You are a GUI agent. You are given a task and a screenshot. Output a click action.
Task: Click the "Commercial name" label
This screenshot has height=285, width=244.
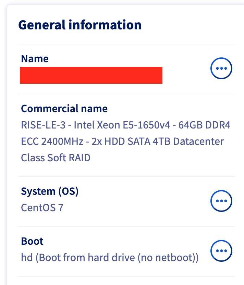[64, 109]
